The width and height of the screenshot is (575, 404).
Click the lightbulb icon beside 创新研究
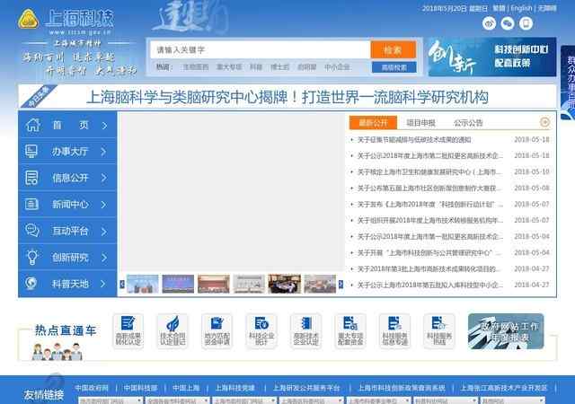tap(32, 257)
